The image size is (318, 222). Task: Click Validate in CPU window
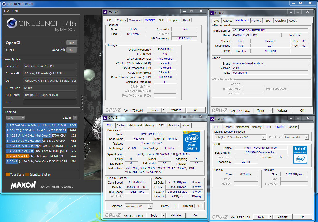coord(176,215)
